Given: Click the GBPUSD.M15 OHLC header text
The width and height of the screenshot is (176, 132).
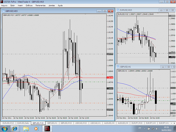Looking at the screenshot, I should click(x=21, y=15).
